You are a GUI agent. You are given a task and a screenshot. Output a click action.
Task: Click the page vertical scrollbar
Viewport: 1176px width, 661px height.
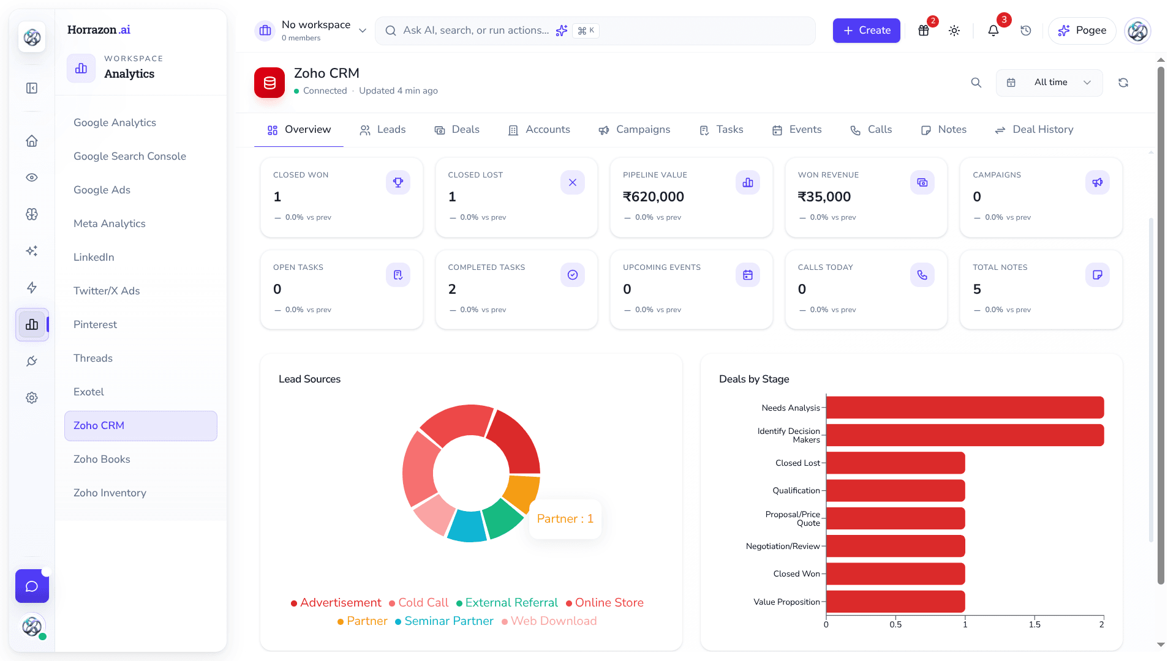click(1161, 324)
